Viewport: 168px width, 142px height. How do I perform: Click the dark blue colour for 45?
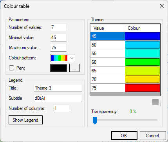point(143,36)
